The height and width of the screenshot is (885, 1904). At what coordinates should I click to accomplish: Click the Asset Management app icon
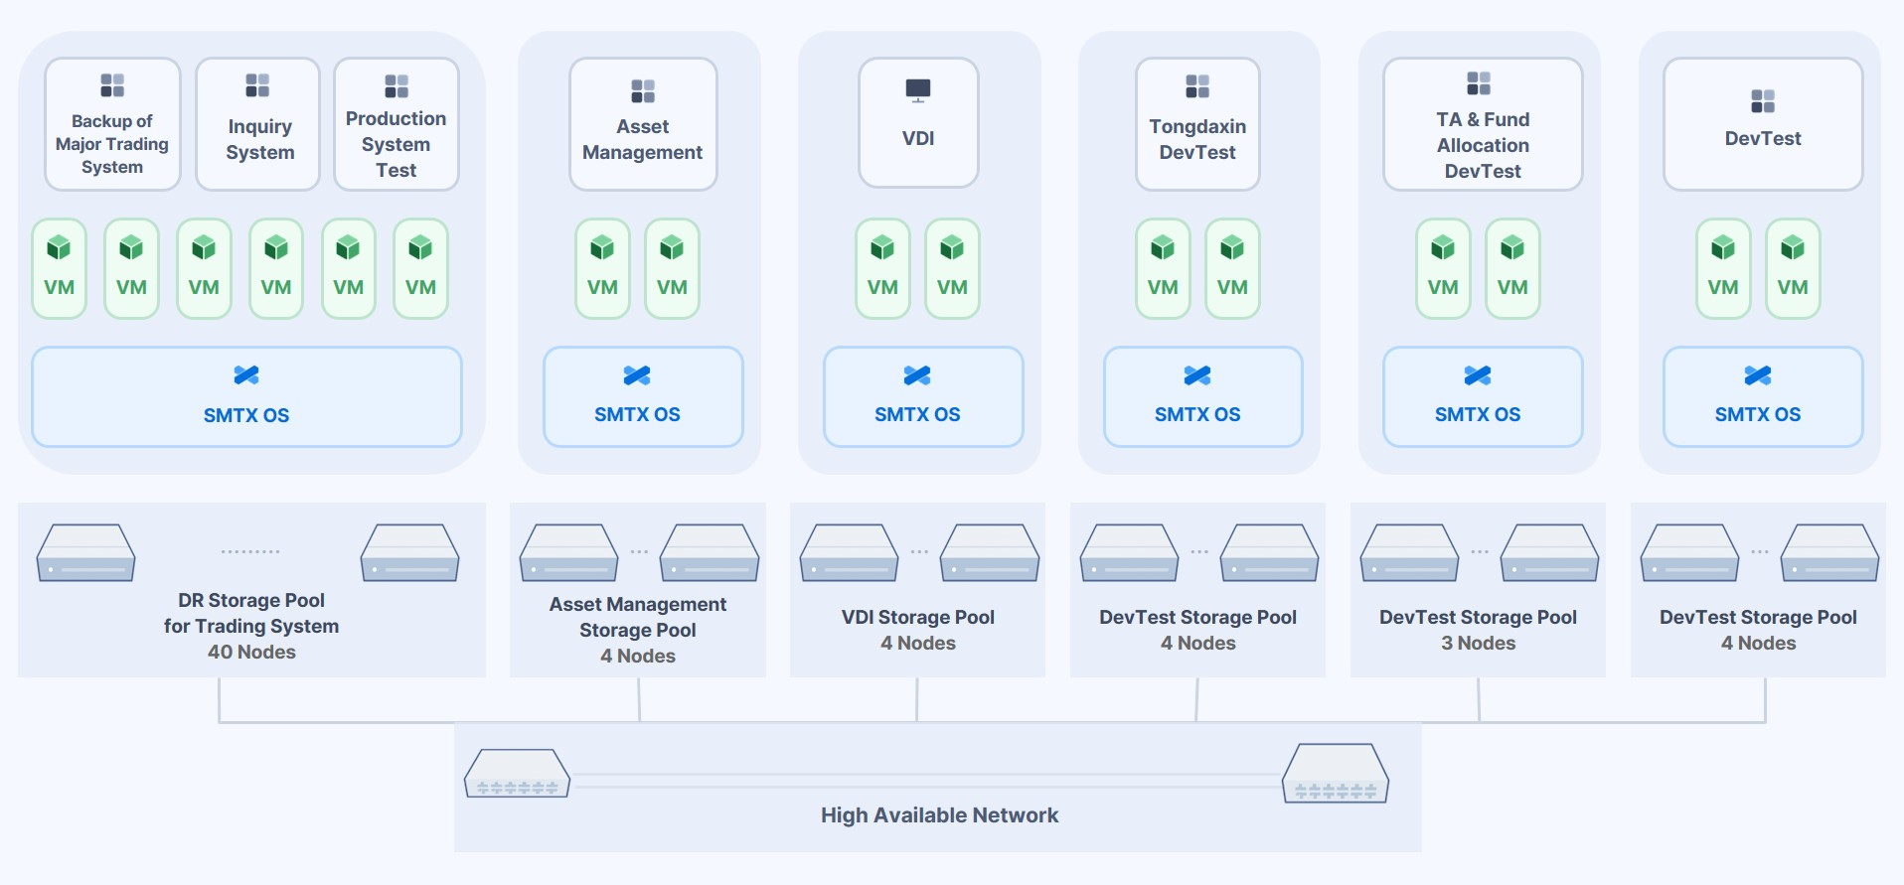pyautogui.click(x=643, y=91)
